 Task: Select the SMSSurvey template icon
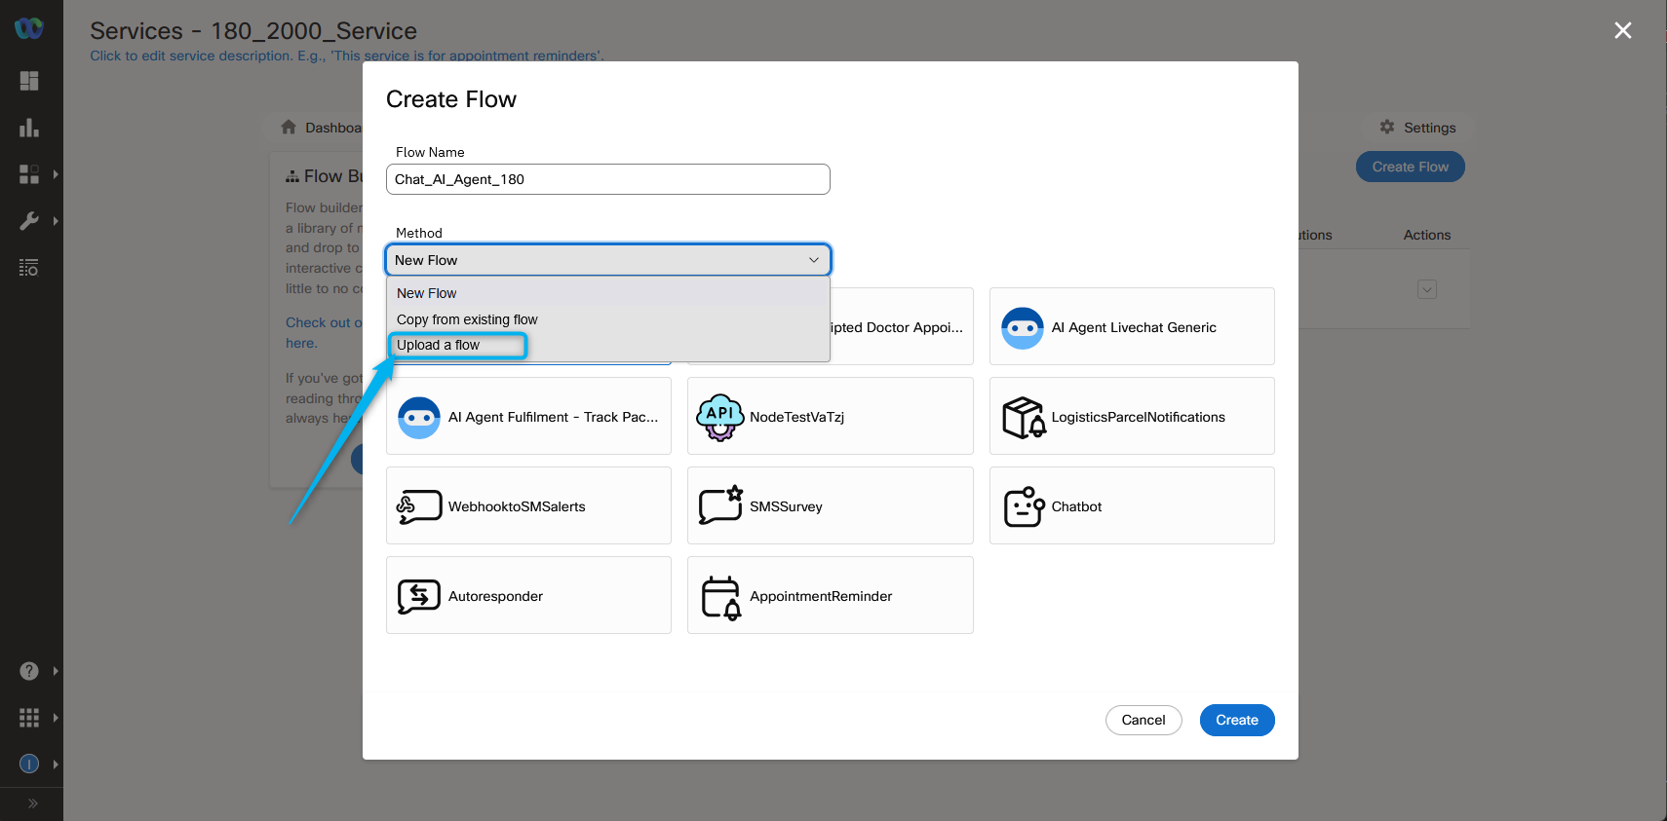[720, 506]
